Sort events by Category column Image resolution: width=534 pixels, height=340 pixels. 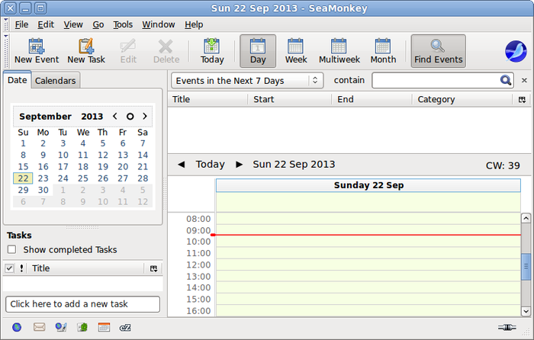tap(462, 99)
